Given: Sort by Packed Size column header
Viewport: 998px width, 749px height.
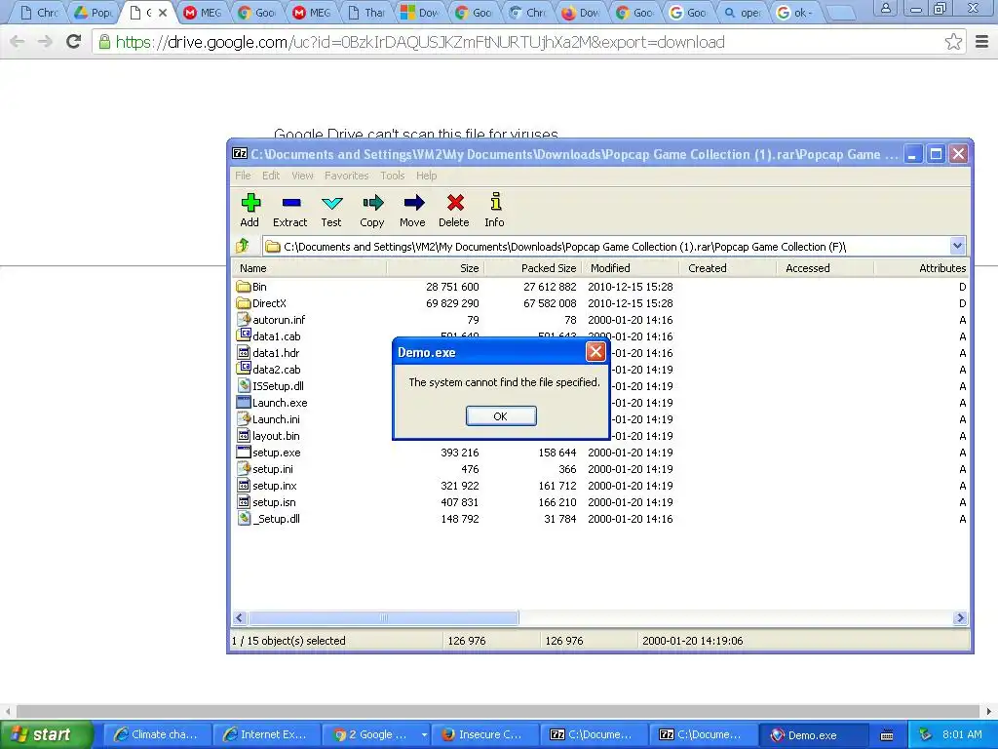Looking at the screenshot, I should pyautogui.click(x=533, y=268).
